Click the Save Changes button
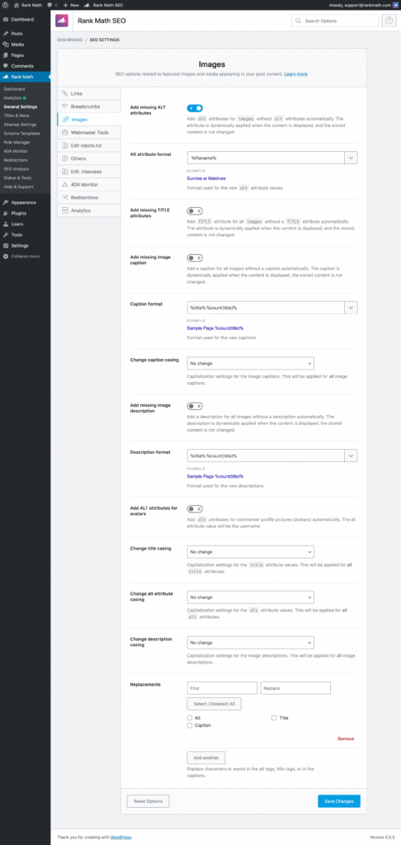 click(339, 801)
